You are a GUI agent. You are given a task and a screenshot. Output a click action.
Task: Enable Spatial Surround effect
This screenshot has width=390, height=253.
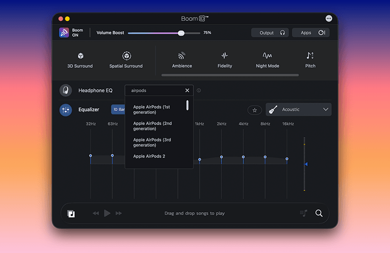pos(126,60)
